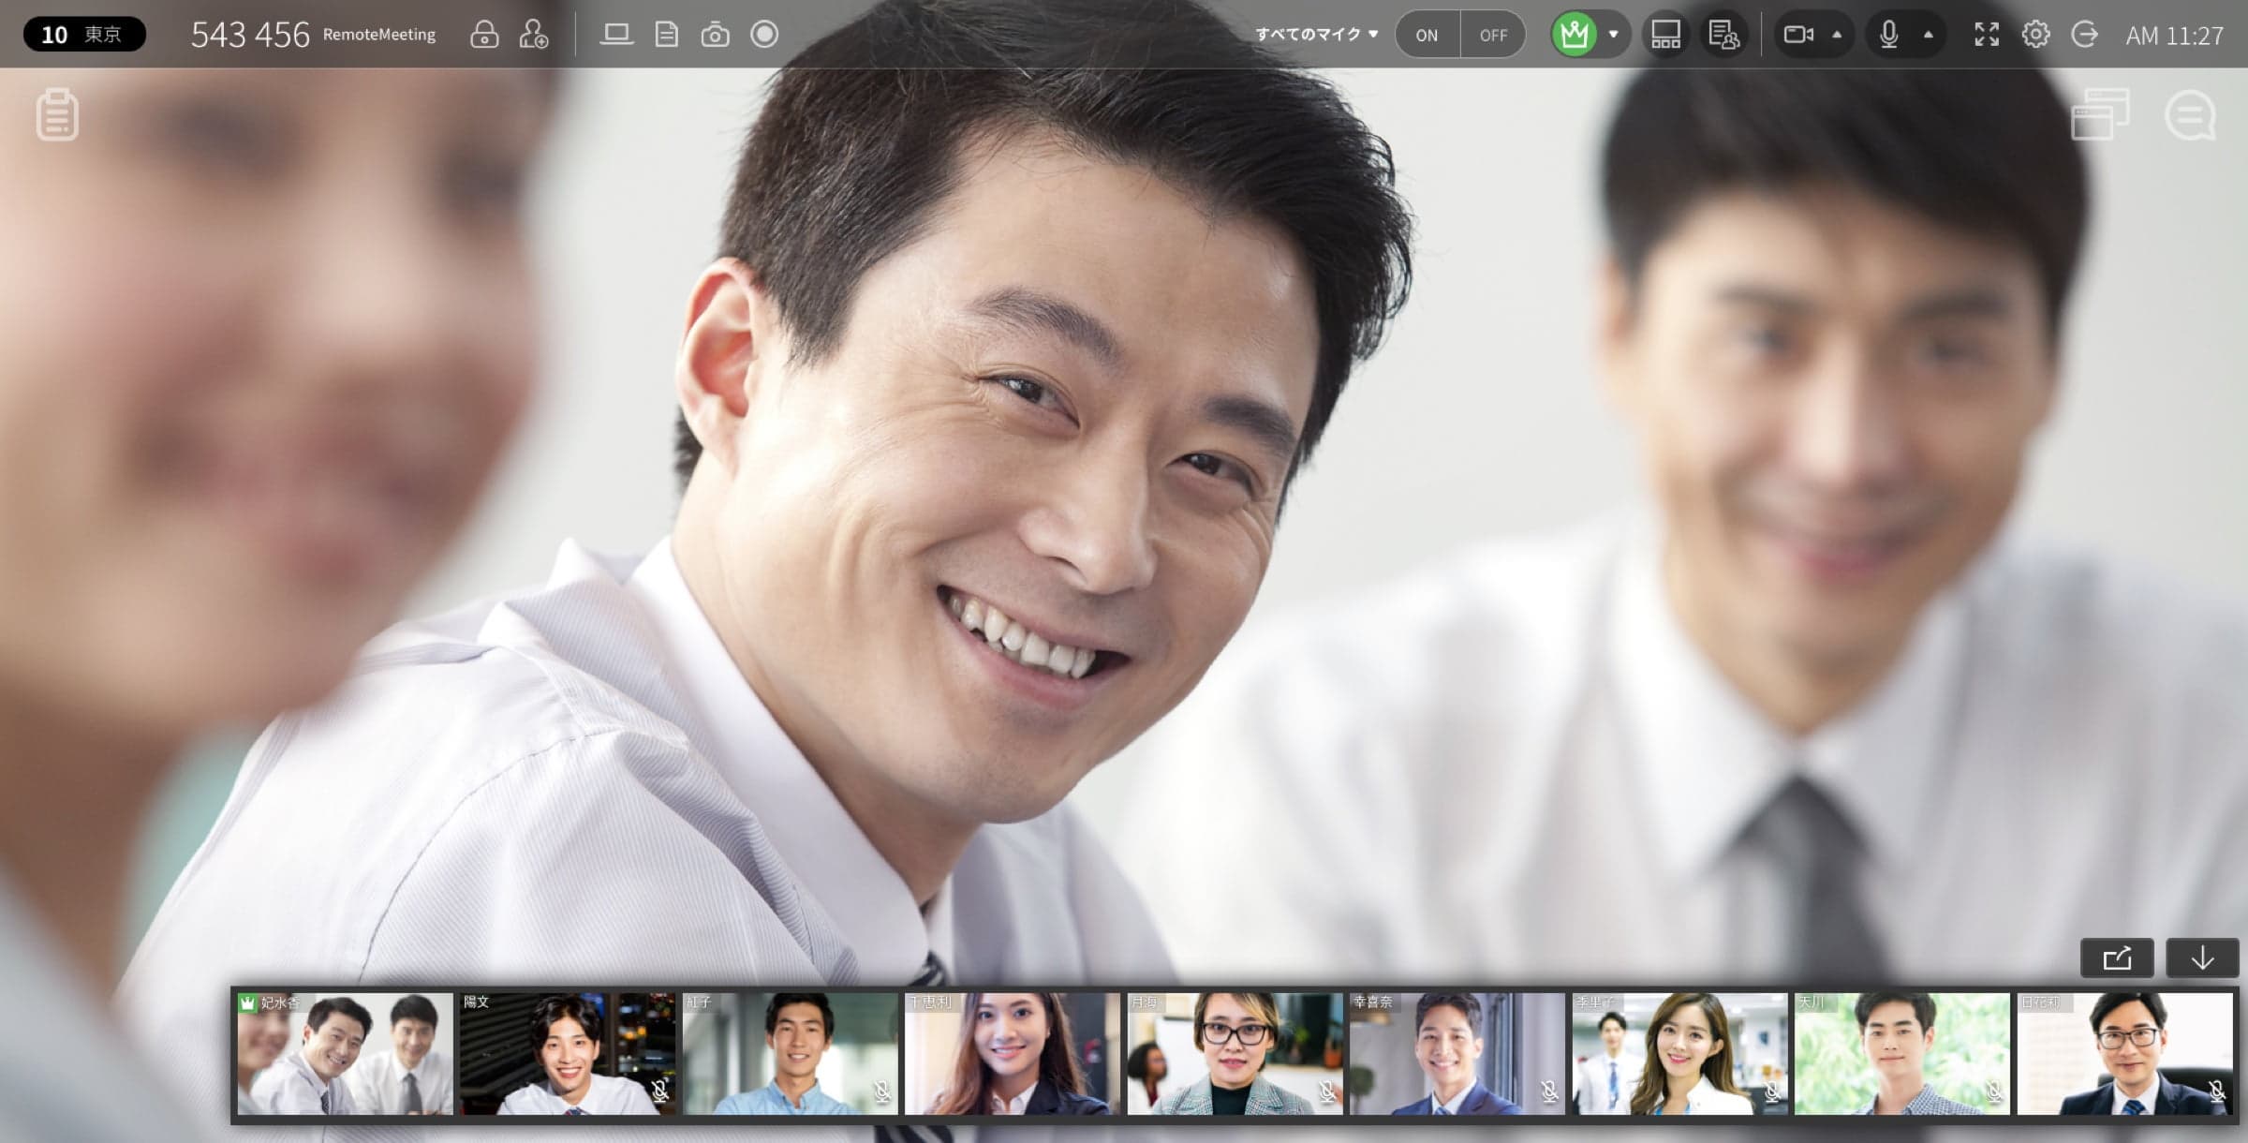Click the RemoteMeeting title text
This screenshot has height=1143, width=2248.
tap(379, 35)
